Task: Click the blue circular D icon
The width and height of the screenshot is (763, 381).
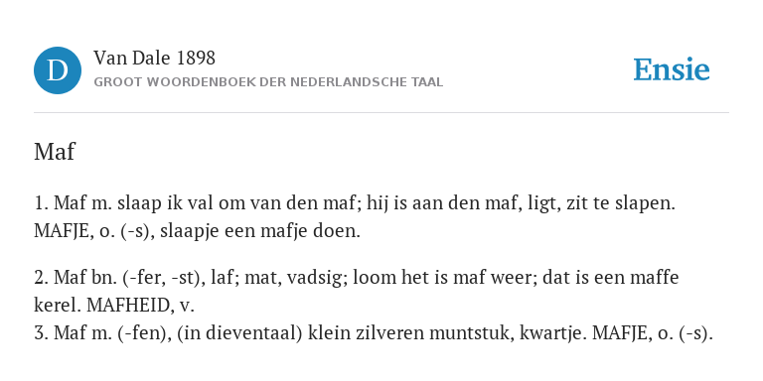Action: click(x=58, y=70)
